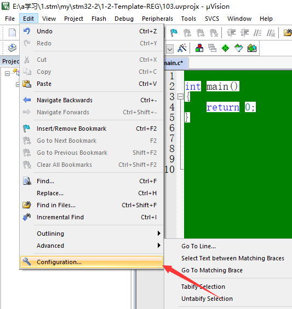Select Go To Line... in Advanced submenu
The width and height of the screenshot is (292, 309).
[x=199, y=246]
